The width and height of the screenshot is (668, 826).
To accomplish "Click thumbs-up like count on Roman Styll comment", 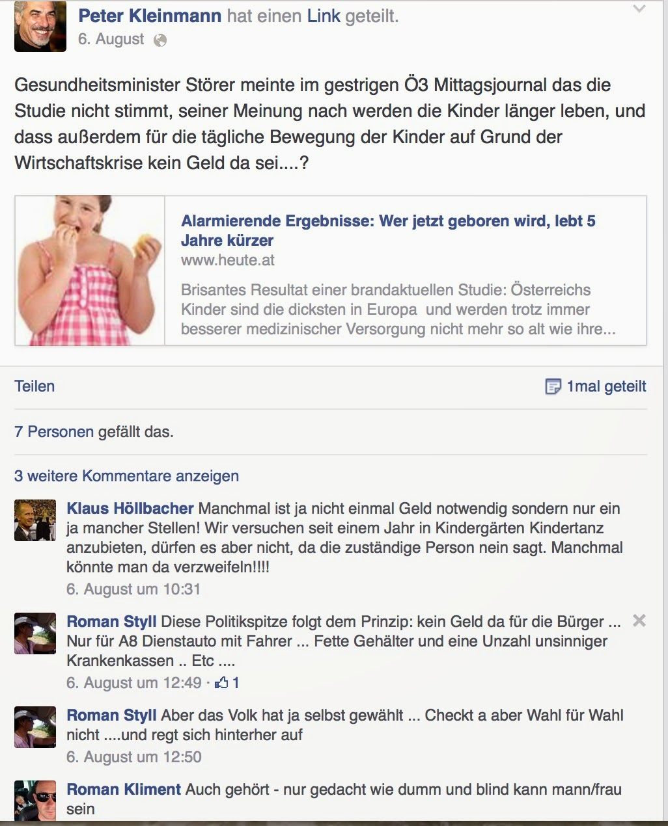I will (227, 683).
